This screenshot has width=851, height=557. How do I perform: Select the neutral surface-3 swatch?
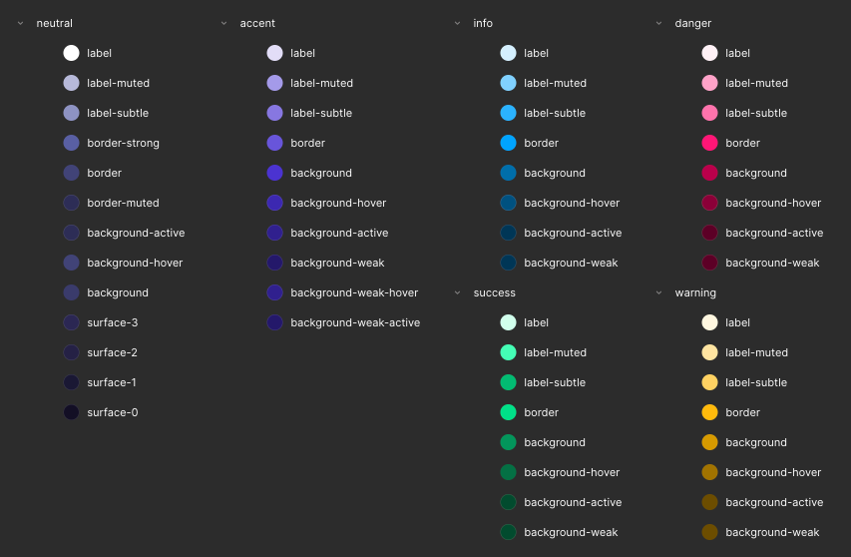pyautogui.click(x=71, y=322)
